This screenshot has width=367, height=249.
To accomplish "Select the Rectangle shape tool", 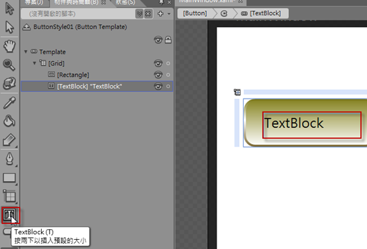I will pyautogui.click(x=9, y=178).
